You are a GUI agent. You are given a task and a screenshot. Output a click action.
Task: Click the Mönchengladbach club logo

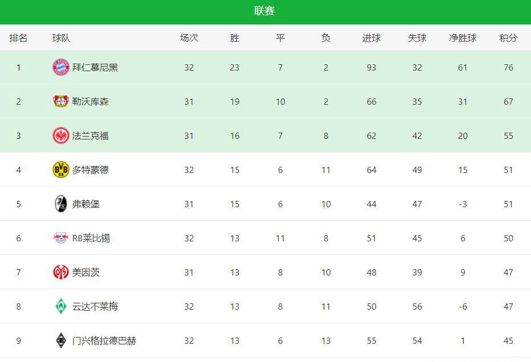pyautogui.click(x=60, y=340)
